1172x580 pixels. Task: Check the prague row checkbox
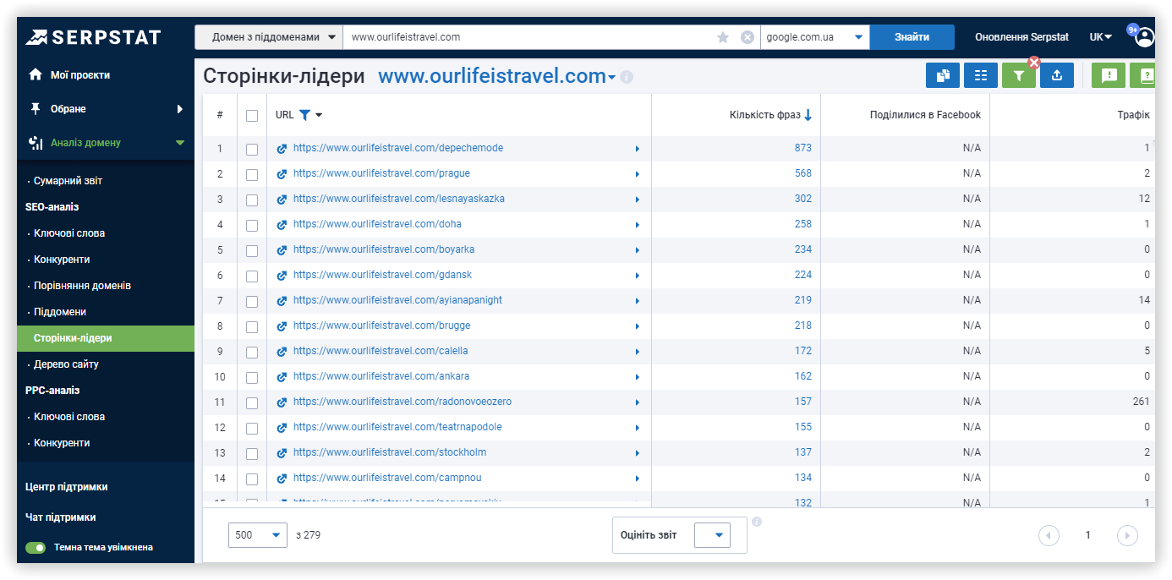[252, 175]
